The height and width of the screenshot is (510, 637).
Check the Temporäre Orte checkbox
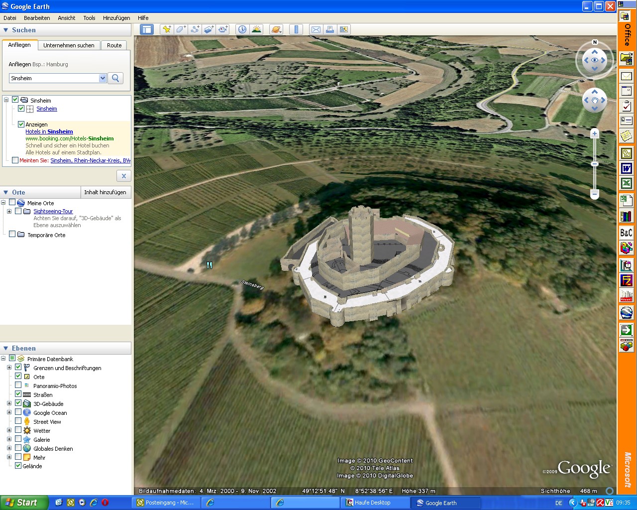coord(12,234)
